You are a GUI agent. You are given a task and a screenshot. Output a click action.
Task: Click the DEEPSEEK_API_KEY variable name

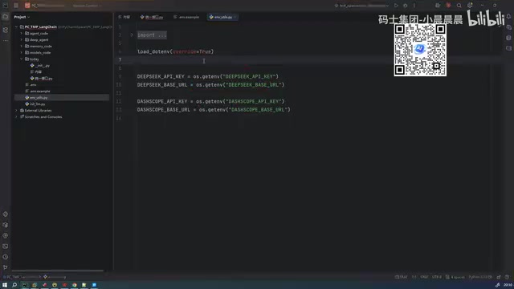click(161, 77)
